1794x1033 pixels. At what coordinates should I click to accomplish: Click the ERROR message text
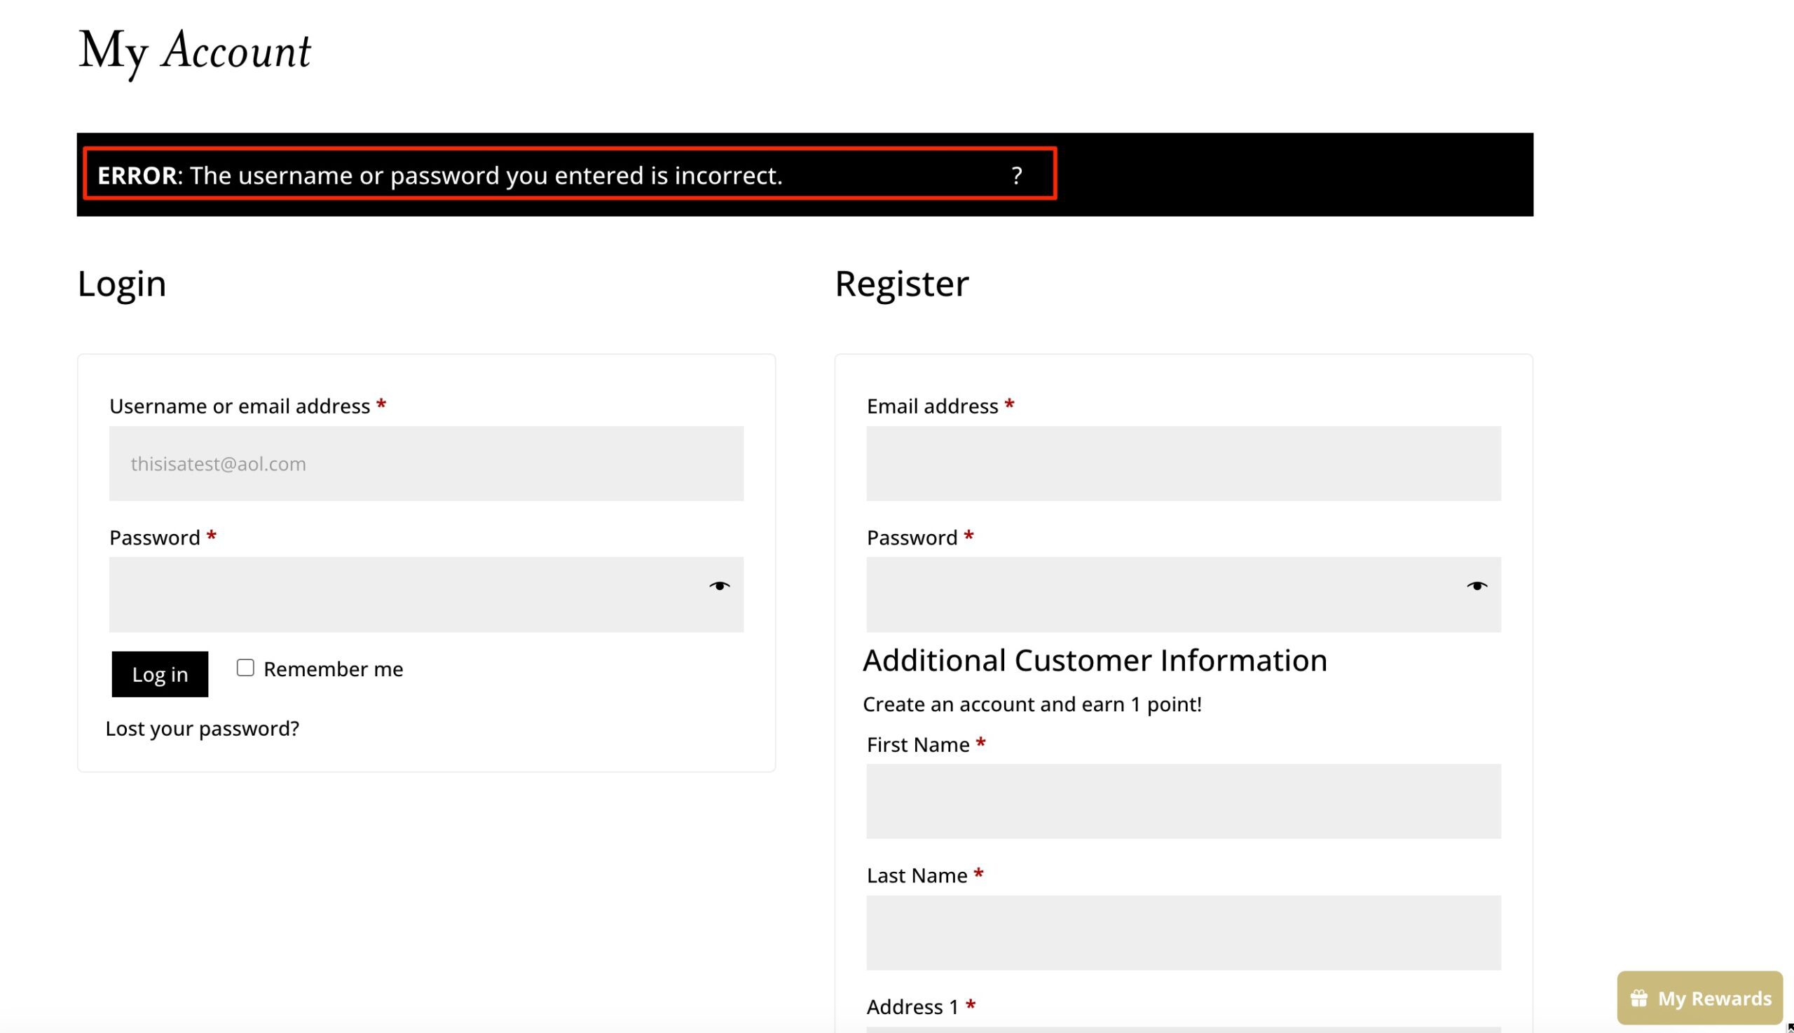point(440,175)
